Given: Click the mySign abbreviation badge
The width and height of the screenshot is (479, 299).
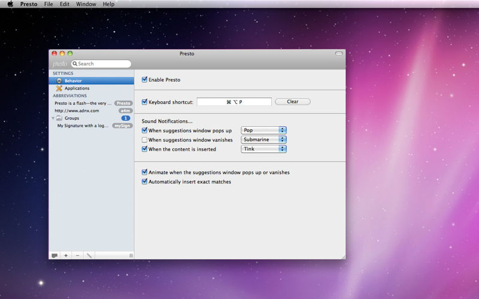Looking at the screenshot, I should click(122, 126).
